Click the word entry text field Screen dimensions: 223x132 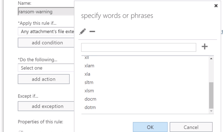point(139,47)
